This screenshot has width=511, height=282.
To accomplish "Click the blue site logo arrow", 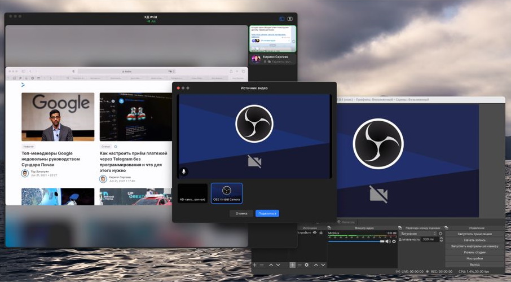I will coord(23,85).
